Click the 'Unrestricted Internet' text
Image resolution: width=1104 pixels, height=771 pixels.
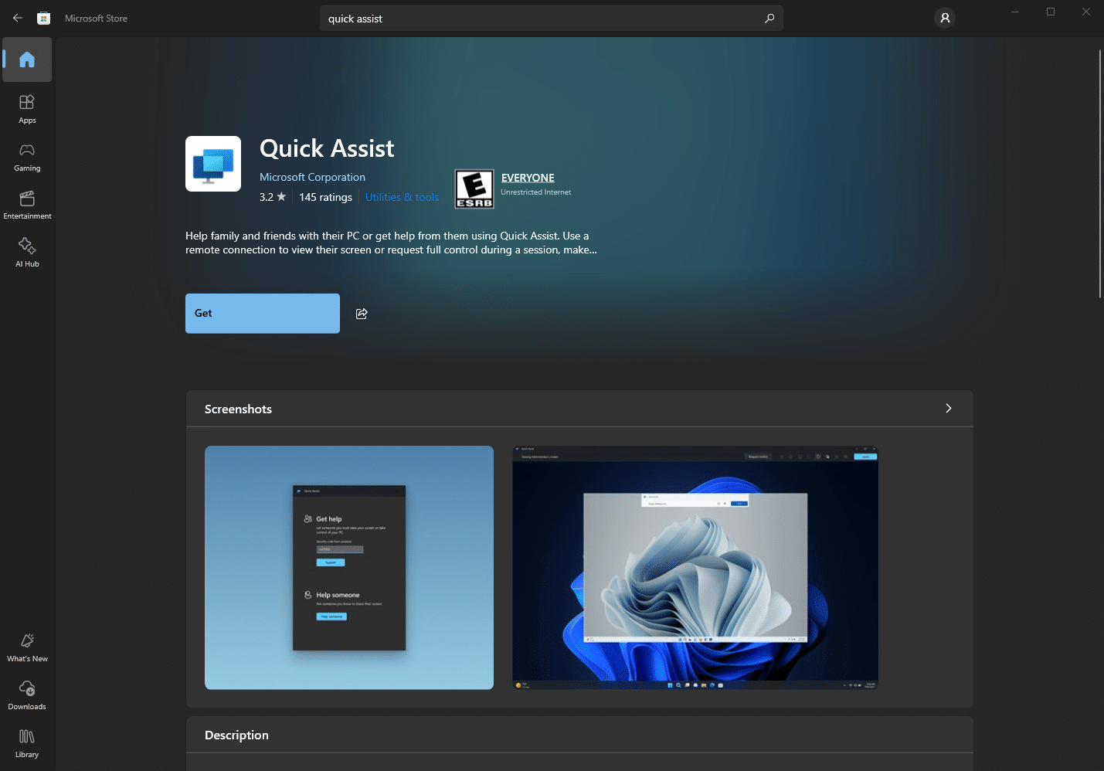(536, 192)
